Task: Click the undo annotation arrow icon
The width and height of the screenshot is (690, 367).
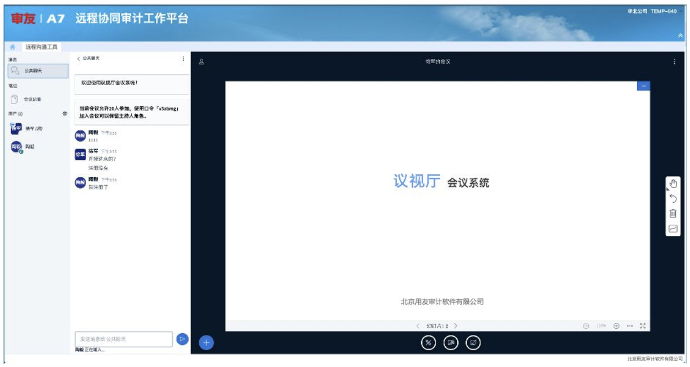Action: [673, 199]
